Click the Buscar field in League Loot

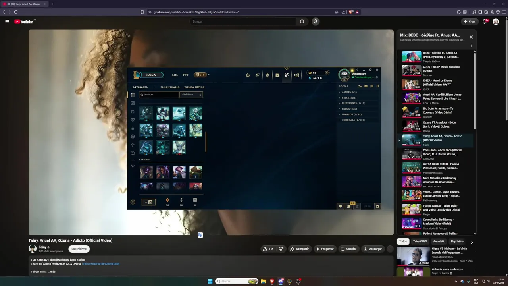159,95
